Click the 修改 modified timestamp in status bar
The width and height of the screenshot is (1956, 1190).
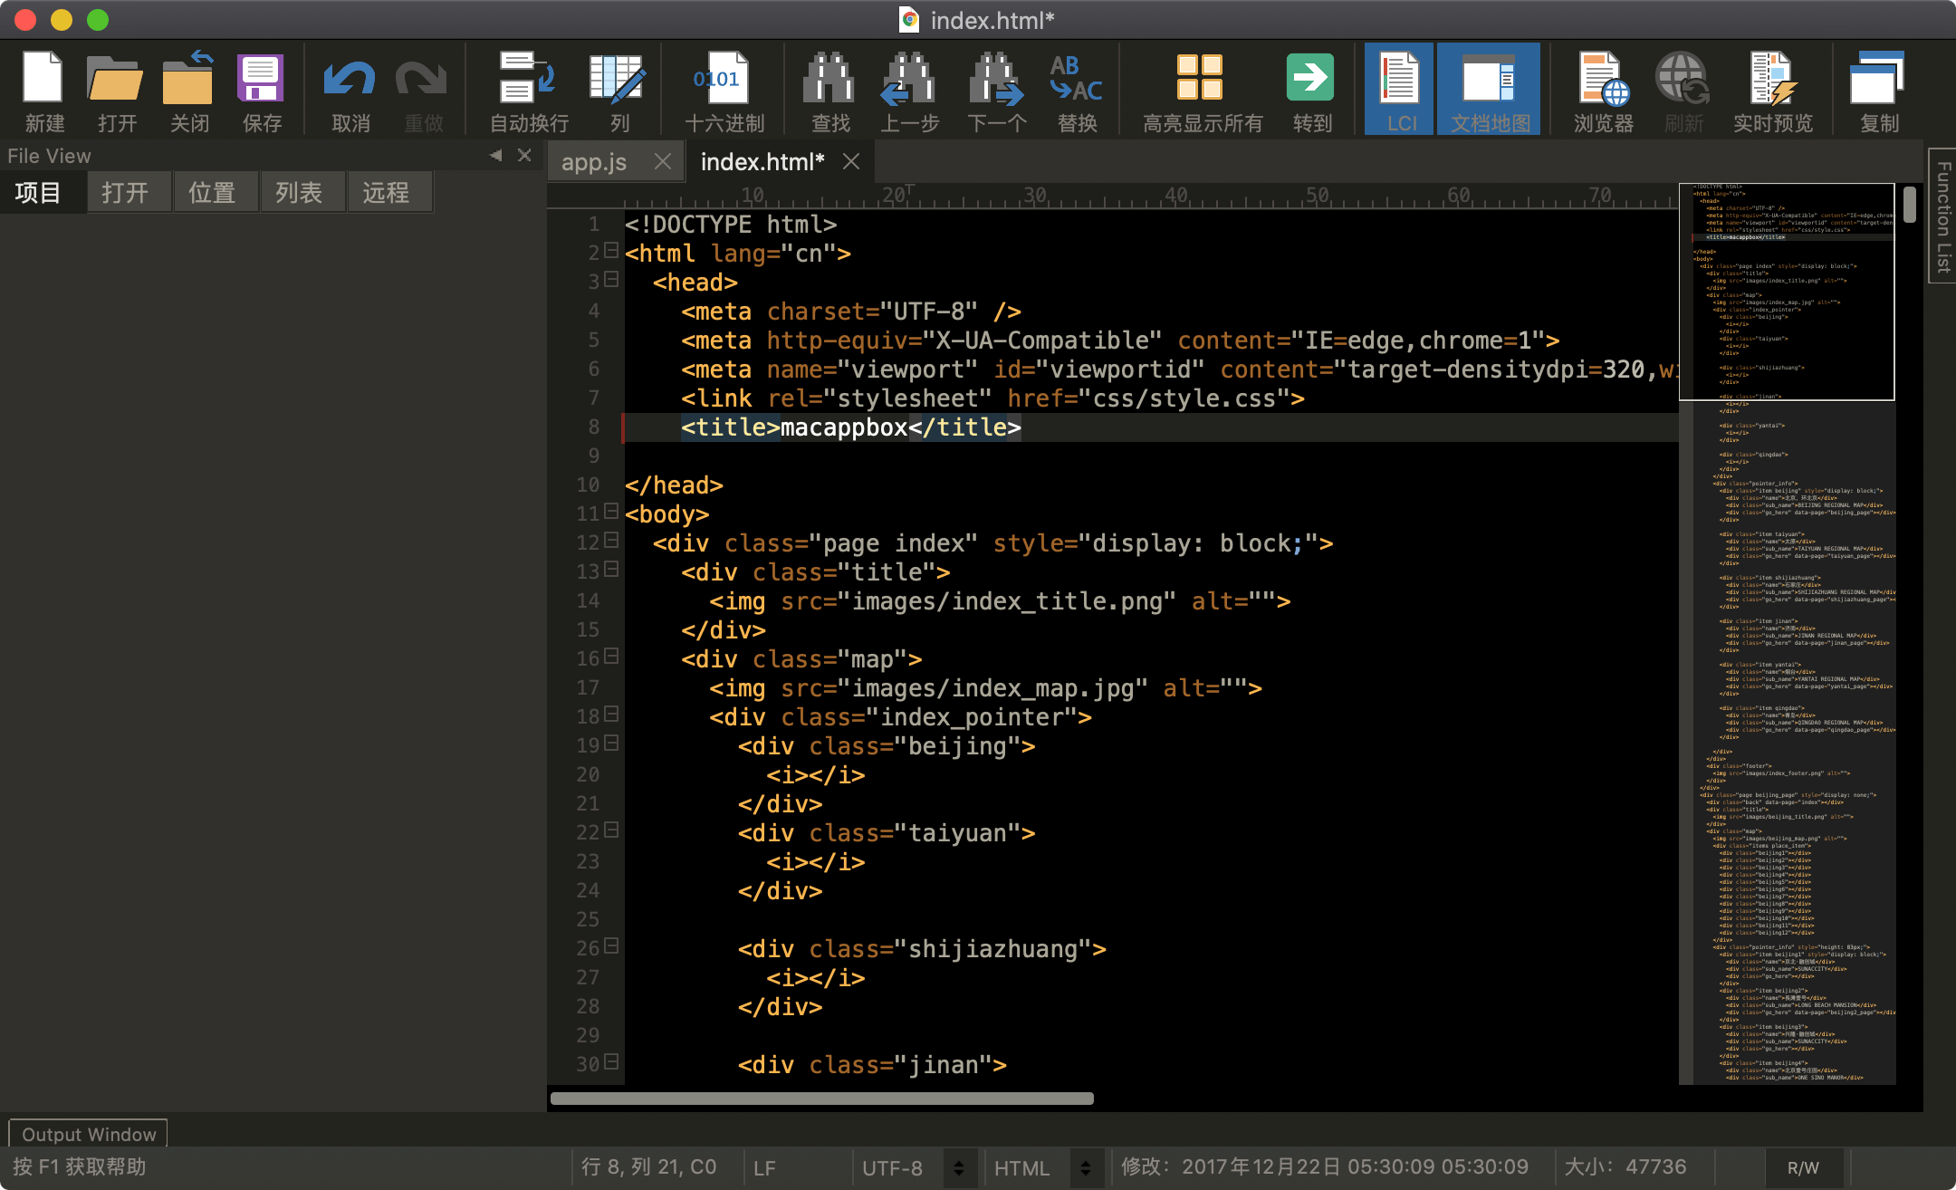(x=1324, y=1166)
